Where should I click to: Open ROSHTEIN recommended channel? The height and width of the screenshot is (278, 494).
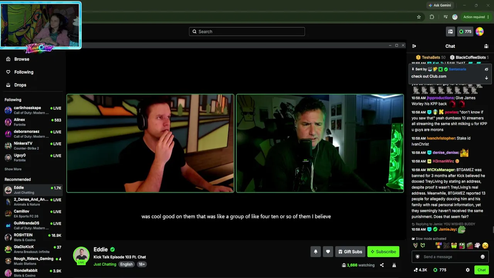point(33,237)
